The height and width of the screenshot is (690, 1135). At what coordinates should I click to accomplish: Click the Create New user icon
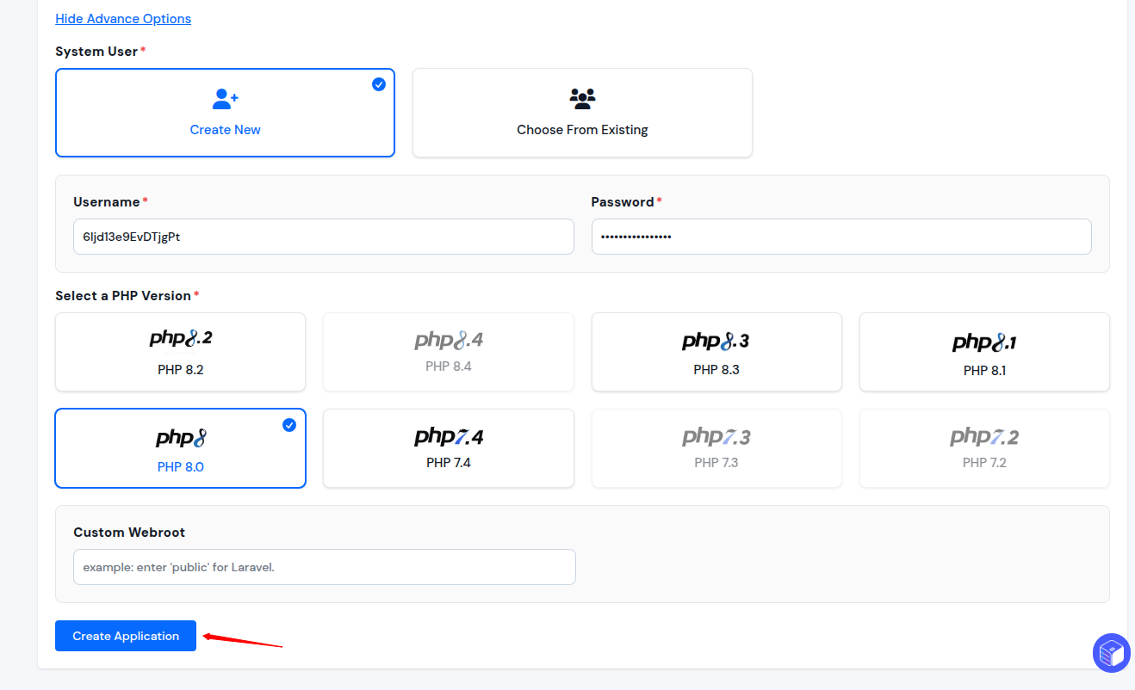click(226, 99)
